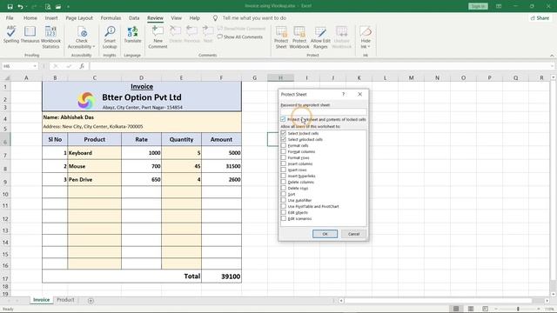Image resolution: width=557 pixels, height=313 pixels.
Task: Open Allow Edit Ranges
Action: [x=320, y=37]
